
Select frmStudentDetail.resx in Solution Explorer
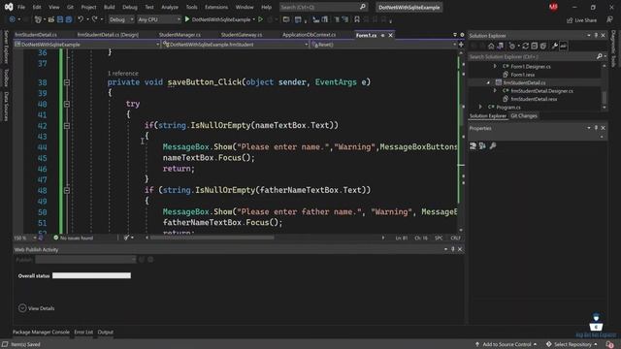coord(534,99)
